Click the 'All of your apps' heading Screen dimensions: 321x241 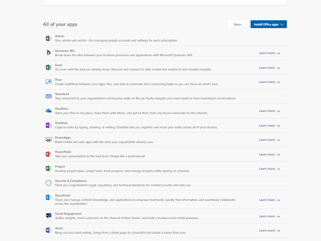pyautogui.click(x=60, y=24)
